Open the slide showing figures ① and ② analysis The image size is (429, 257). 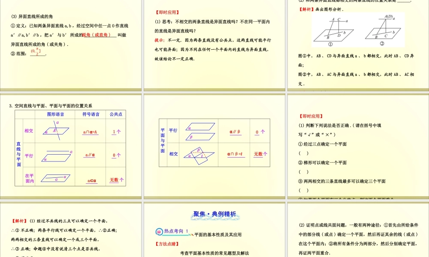[358, 45]
